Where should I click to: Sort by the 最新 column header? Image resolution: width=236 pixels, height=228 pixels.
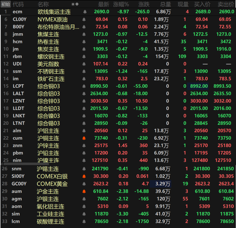104,4
